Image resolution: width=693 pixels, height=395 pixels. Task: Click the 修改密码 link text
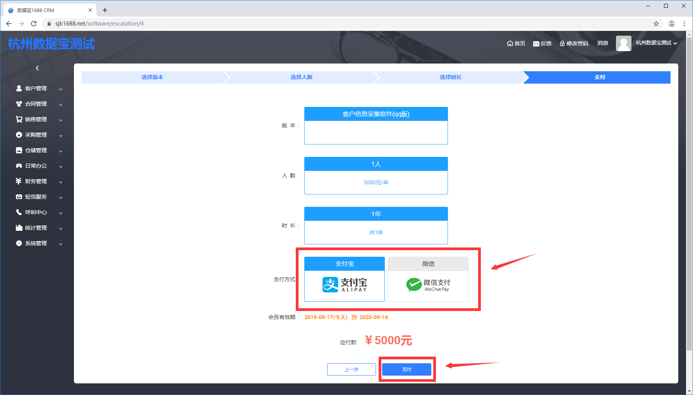[x=577, y=43]
